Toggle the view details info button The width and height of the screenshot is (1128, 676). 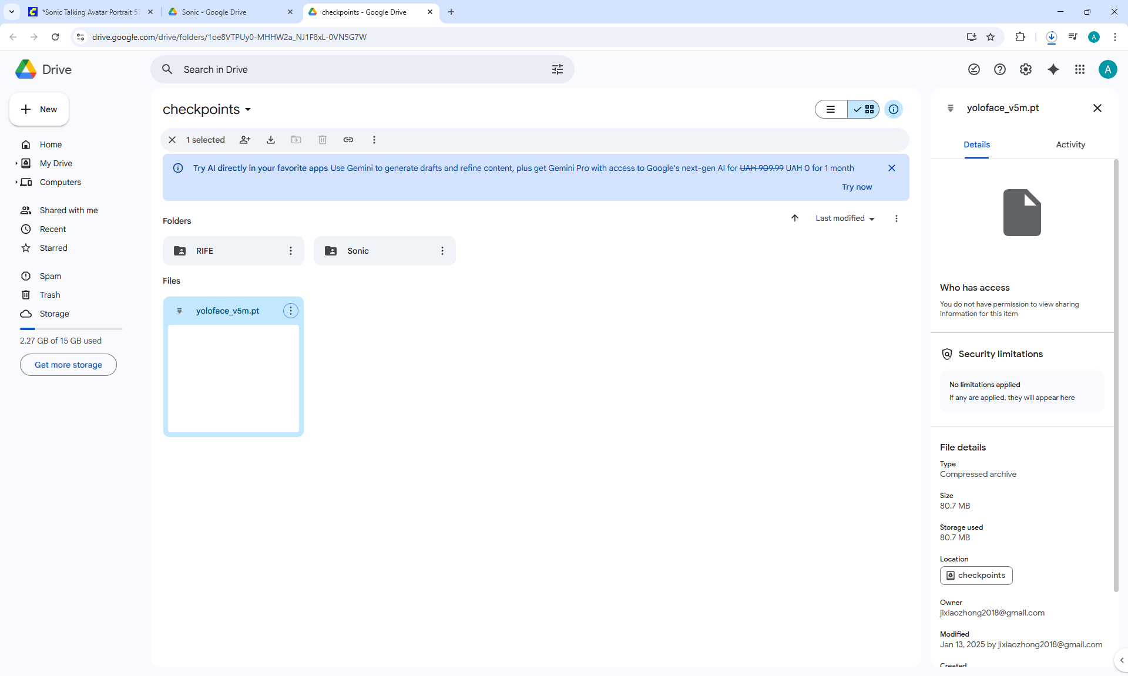coord(894,109)
